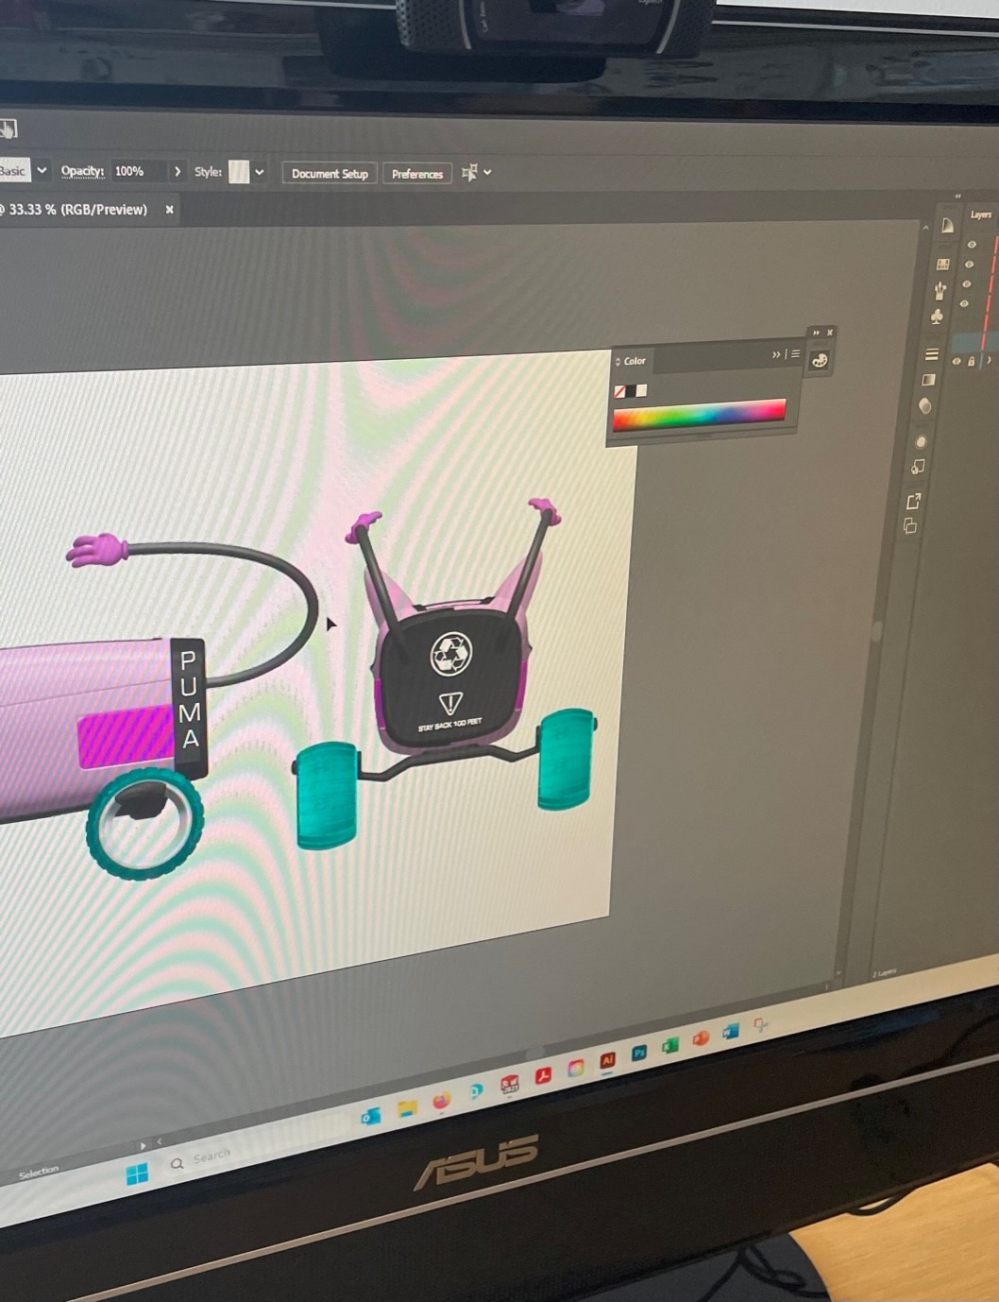Cycle the Color panel size arrows next to title
Screen dimensions: 999x1302
coord(618,362)
